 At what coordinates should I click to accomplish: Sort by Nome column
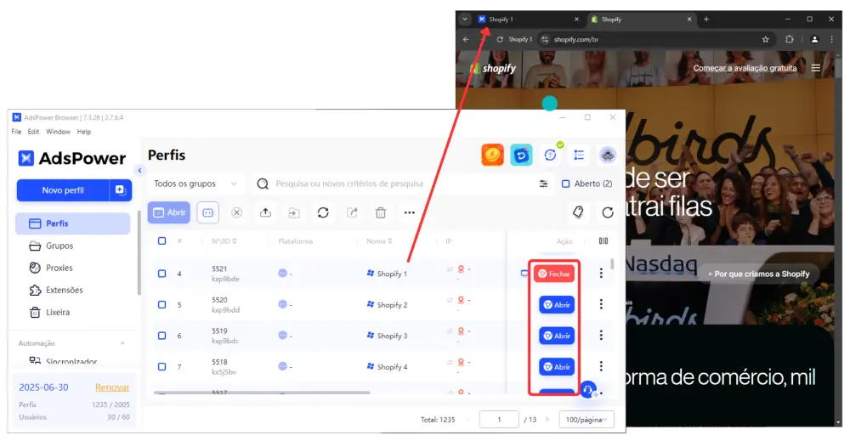379,241
